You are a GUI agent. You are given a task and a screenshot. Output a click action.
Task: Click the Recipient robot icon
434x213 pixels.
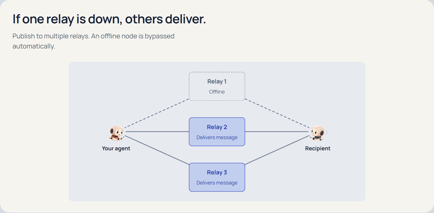[318, 133]
